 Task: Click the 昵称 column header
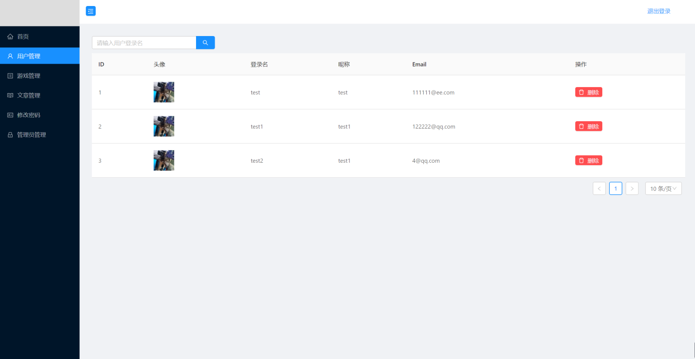click(x=344, y=64)
